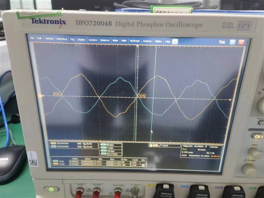Click the Value column header in measurements
The height and width of the screenshot is (198, 264).
(75, 158)
